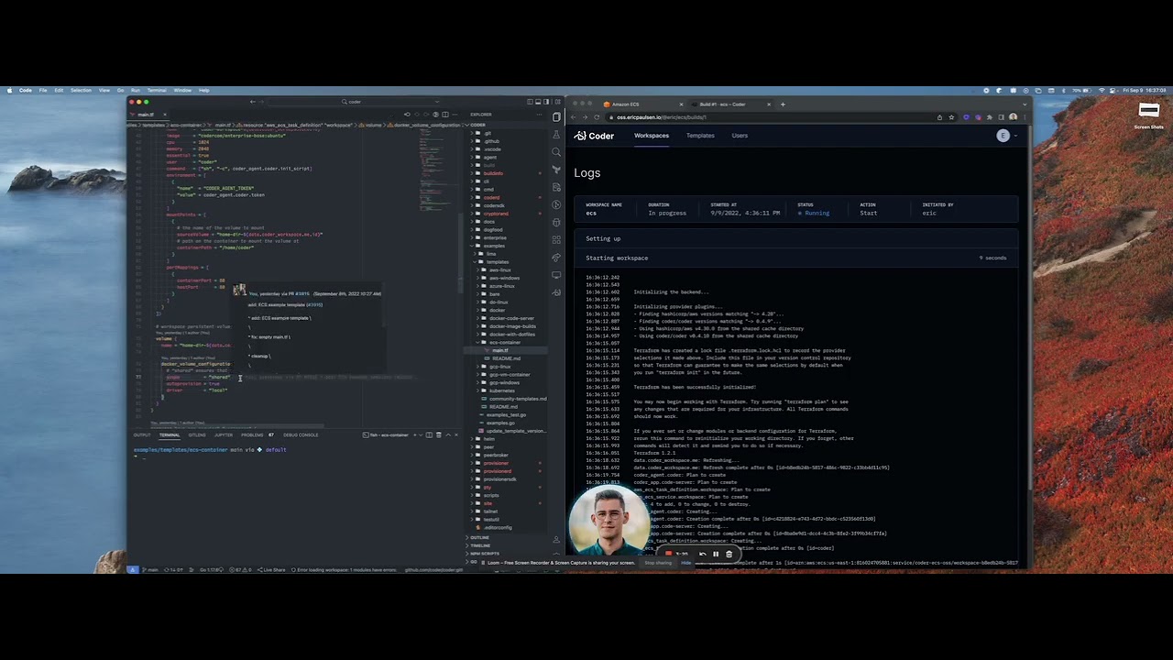
Task: Toggle VS Code secondary sidebar layout button
Action: tap(546, 102)
